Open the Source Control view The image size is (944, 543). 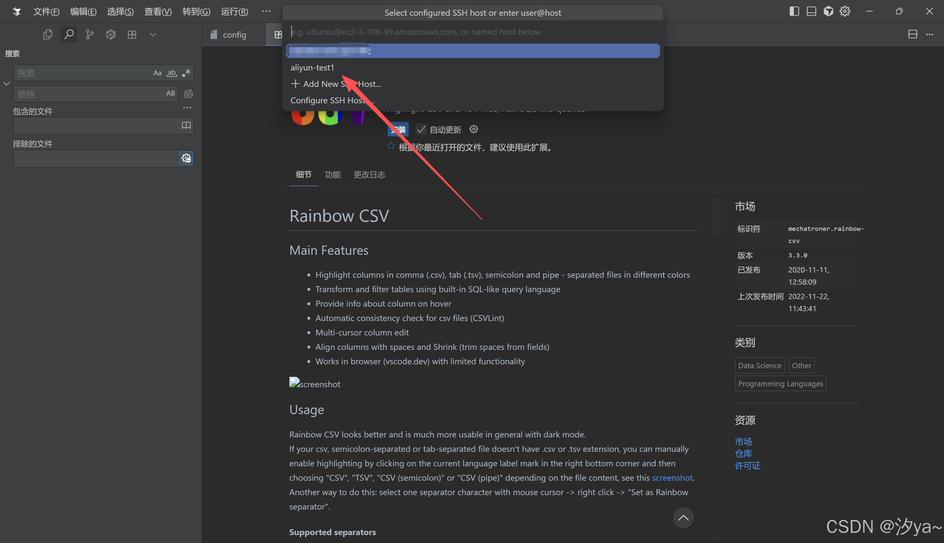tap(90, 34)
